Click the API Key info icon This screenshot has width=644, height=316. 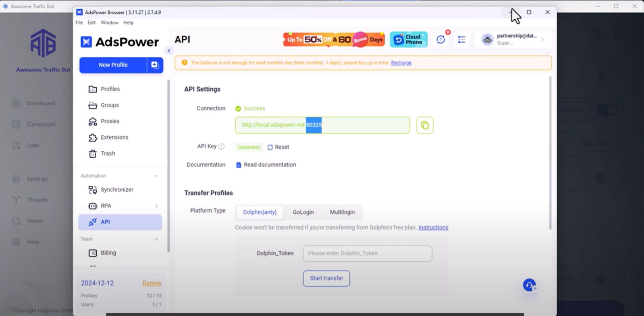[221, 147]
